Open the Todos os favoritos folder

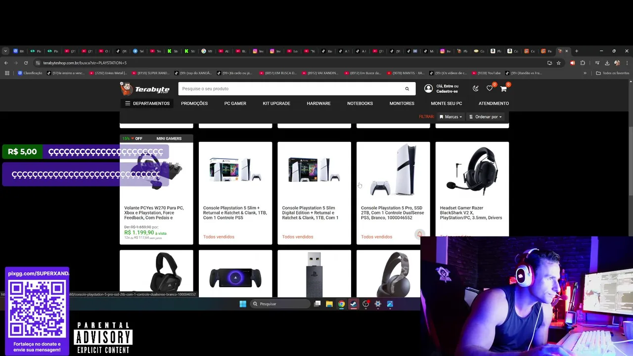click(x=612, y=73)
